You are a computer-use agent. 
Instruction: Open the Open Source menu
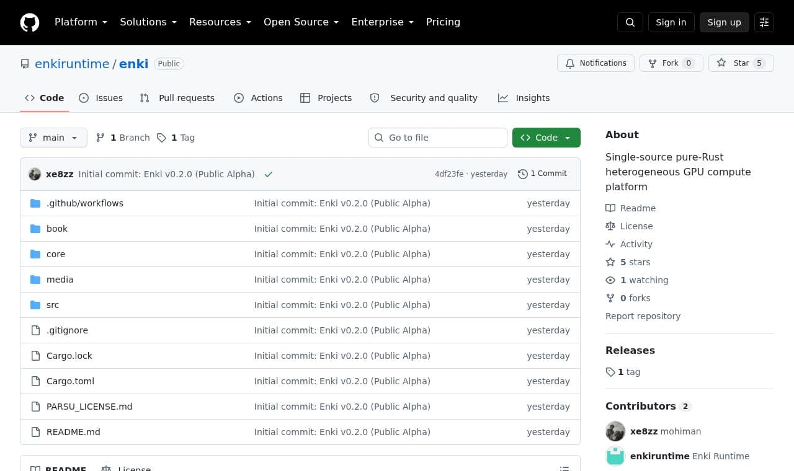point(301,22)
